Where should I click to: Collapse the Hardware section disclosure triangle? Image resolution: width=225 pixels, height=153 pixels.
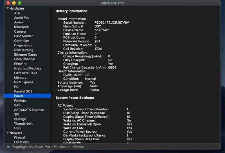coord(8,8)
